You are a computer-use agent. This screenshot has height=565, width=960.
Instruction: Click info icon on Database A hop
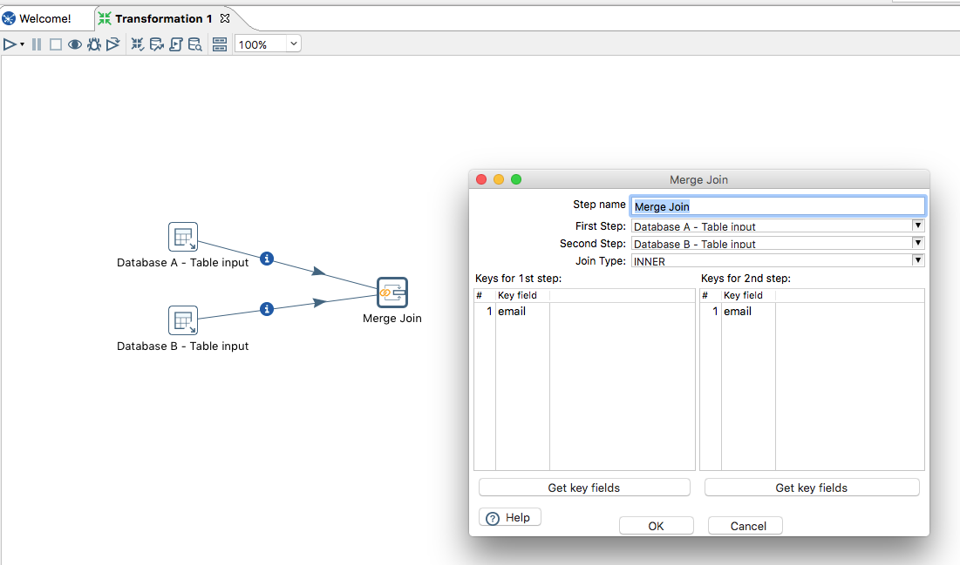coord(266,259)
